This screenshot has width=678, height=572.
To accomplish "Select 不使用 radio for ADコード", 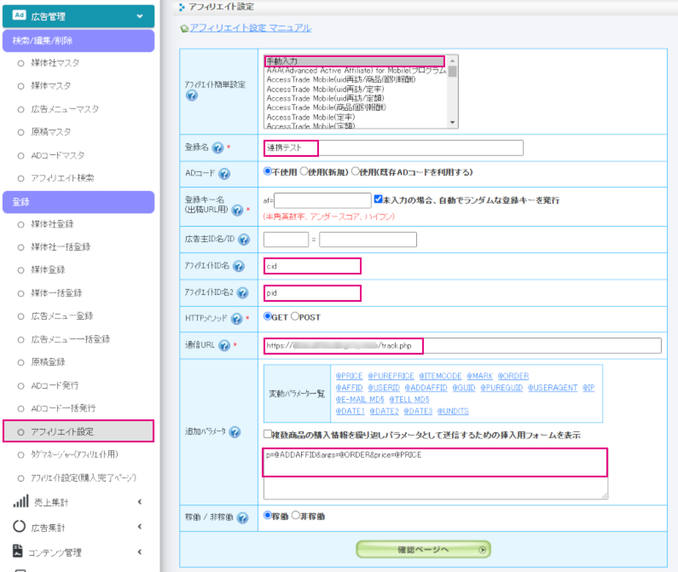I will (x=267, y=171).
